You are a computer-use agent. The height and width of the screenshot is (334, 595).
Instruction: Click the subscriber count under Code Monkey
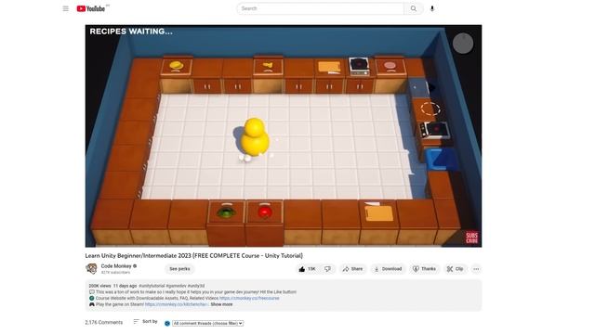point(115,272)
